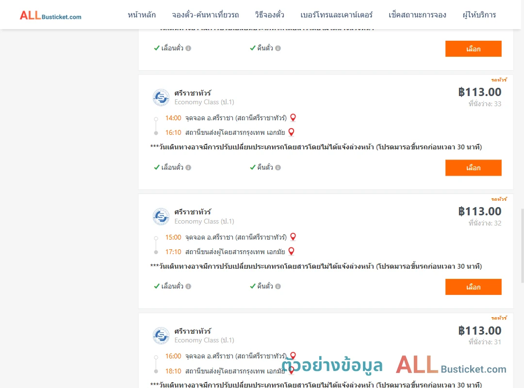Click คืนตั๋ว label on 15:00 trip
The image size is (524, 388).
(265, 286)
